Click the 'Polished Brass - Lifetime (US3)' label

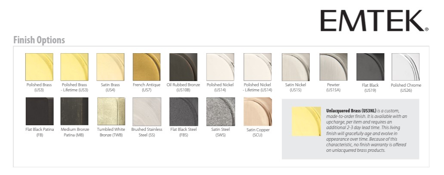[75, 87]
